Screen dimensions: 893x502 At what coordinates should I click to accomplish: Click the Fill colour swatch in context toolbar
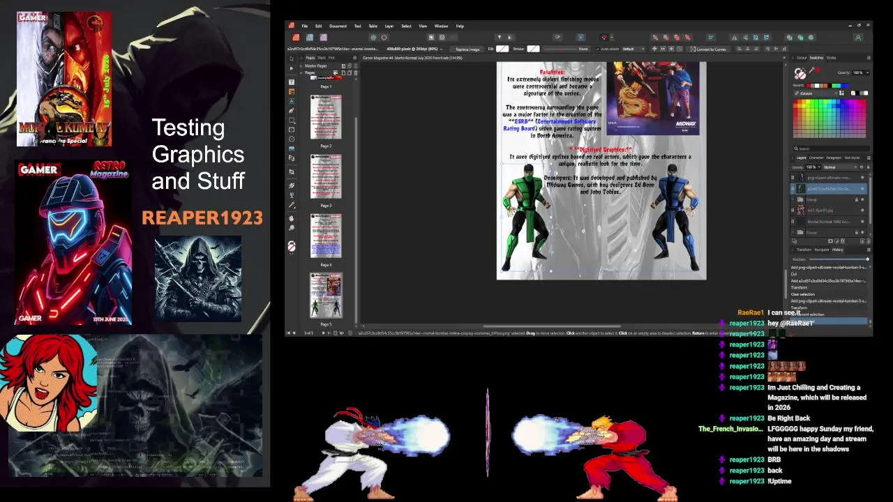[502, 49]
